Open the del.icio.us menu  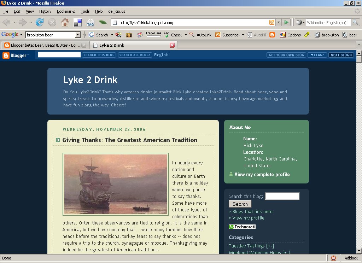[x=117, y=11]
